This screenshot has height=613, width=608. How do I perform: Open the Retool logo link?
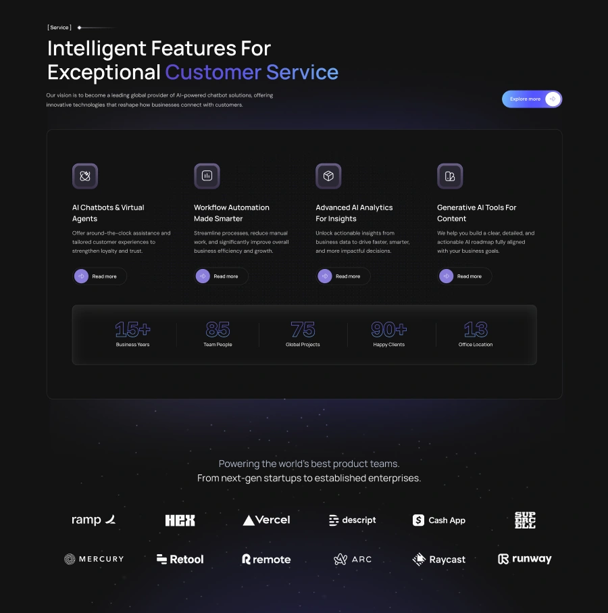[180, 560]
